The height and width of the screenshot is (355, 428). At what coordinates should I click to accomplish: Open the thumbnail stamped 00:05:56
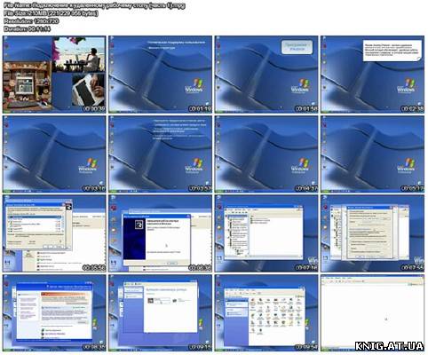(54, 233)
